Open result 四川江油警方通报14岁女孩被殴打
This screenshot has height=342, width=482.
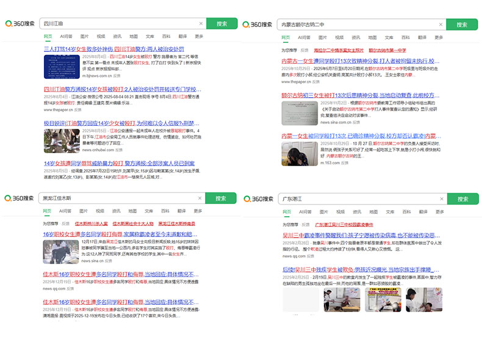(123, 89)
